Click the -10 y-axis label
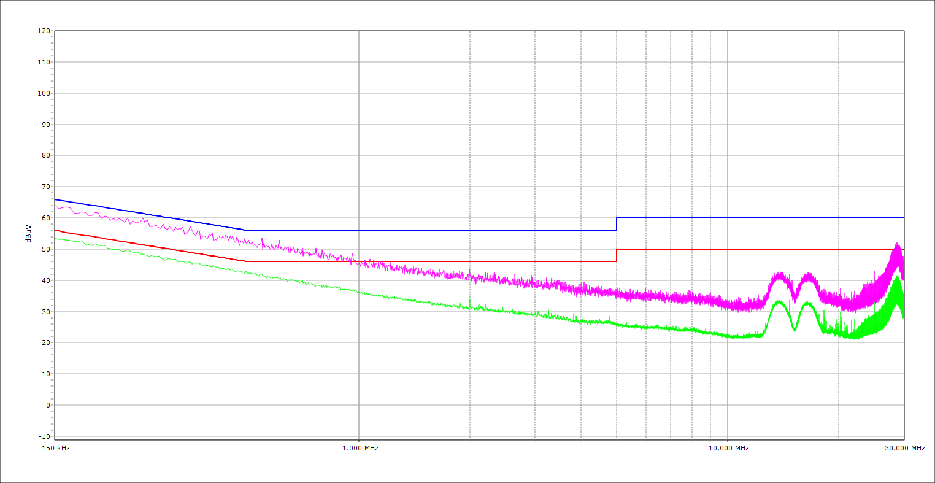The image size is (935, 483). pyautogui.click(x=44, y=436)
